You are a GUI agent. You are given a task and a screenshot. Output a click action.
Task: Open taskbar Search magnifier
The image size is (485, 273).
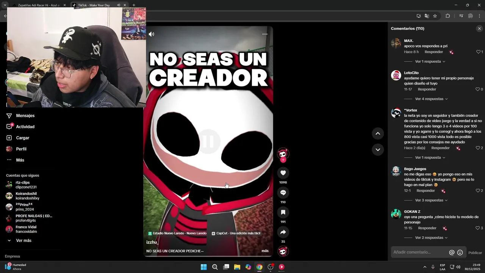point(215,267)
